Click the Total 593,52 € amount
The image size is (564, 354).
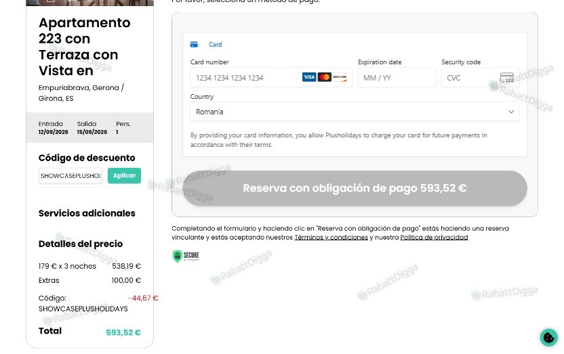(x=123, y=333)
